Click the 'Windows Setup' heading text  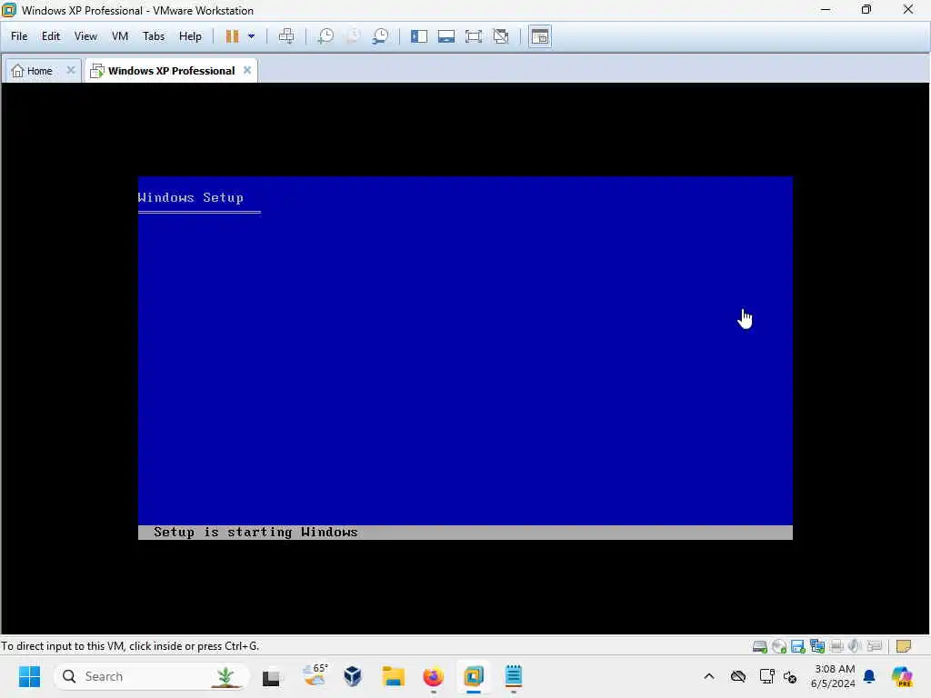[191, 197]
